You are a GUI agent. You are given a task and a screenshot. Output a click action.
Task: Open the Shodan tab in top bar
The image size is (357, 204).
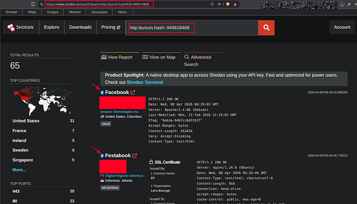[x=11, y=12]
